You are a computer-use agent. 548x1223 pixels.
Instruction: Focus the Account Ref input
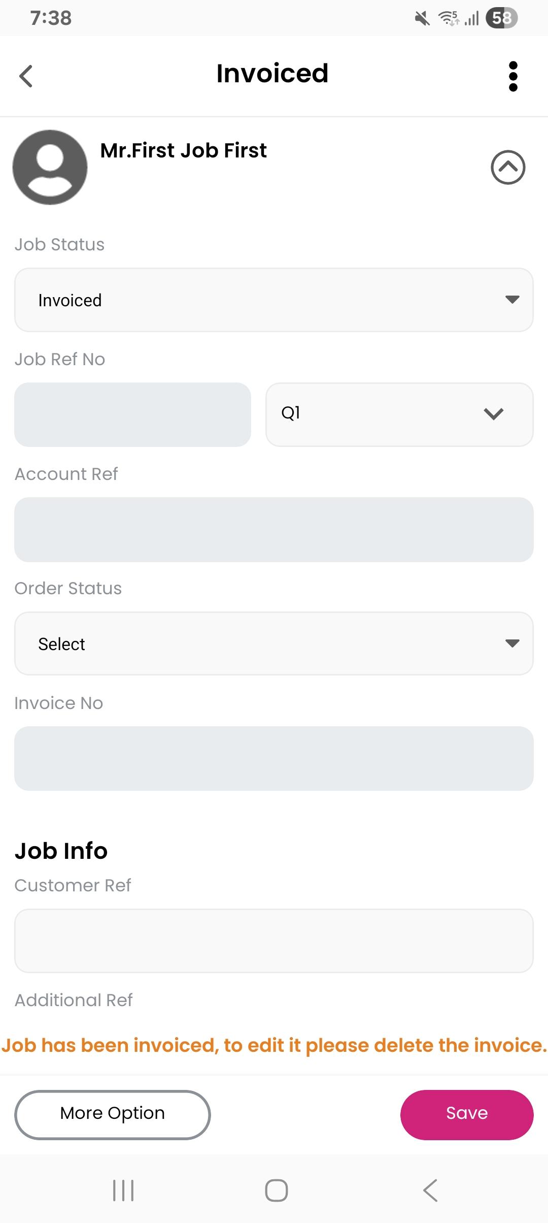pos(274,529)
